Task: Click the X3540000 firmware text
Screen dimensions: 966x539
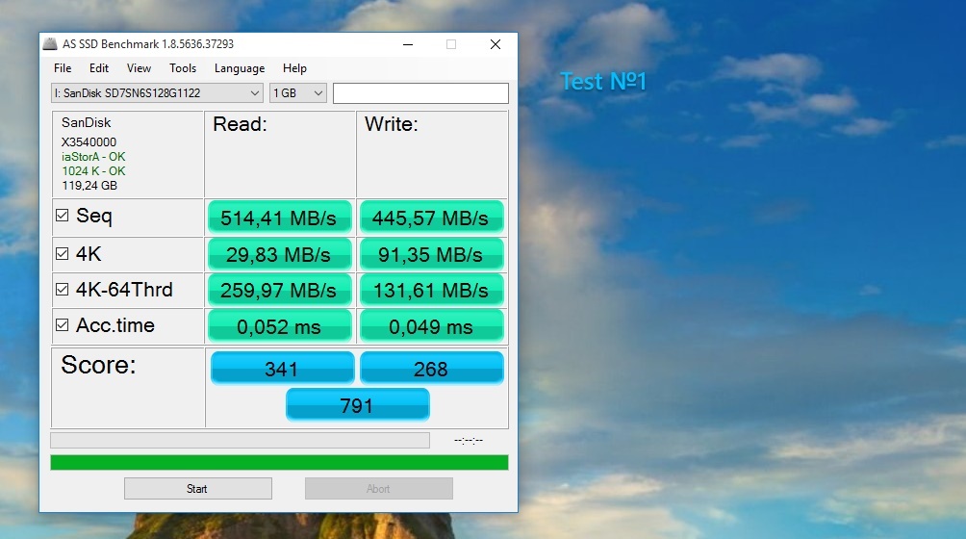Action: [x=89, y=141]
